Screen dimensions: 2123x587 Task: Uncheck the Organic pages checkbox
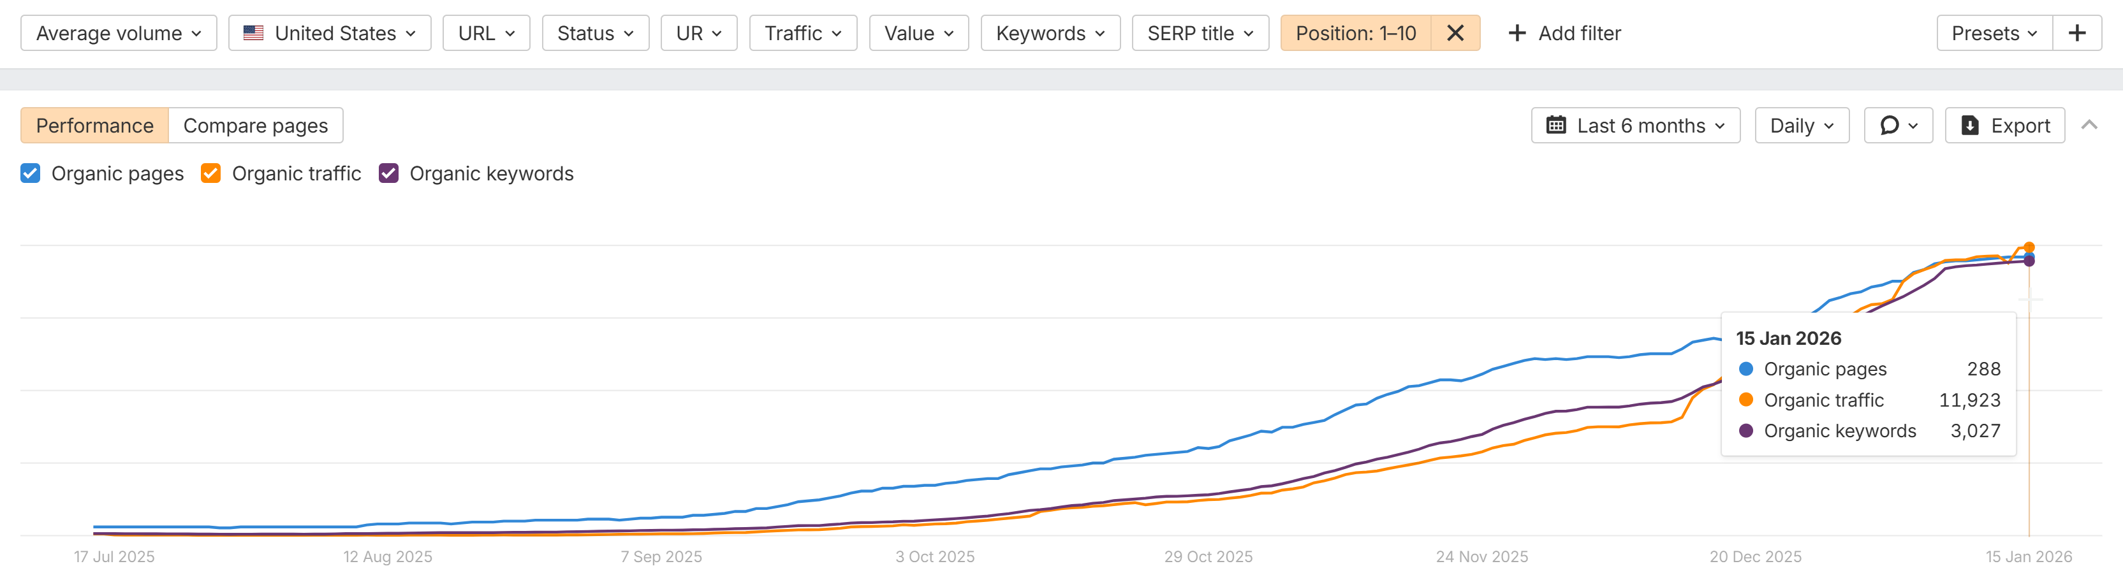tap(31, 174)
